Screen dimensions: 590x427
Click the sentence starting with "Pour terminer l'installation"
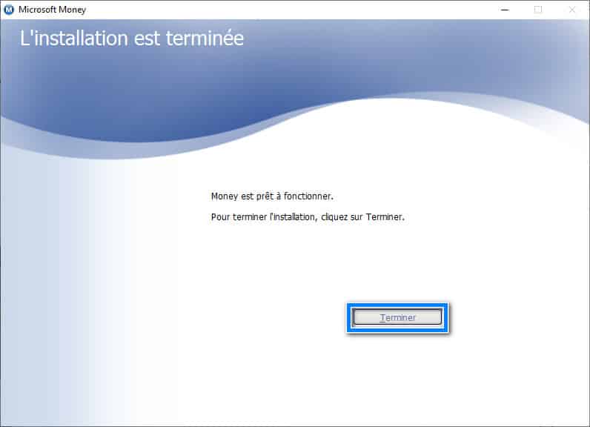pos(308,218)
